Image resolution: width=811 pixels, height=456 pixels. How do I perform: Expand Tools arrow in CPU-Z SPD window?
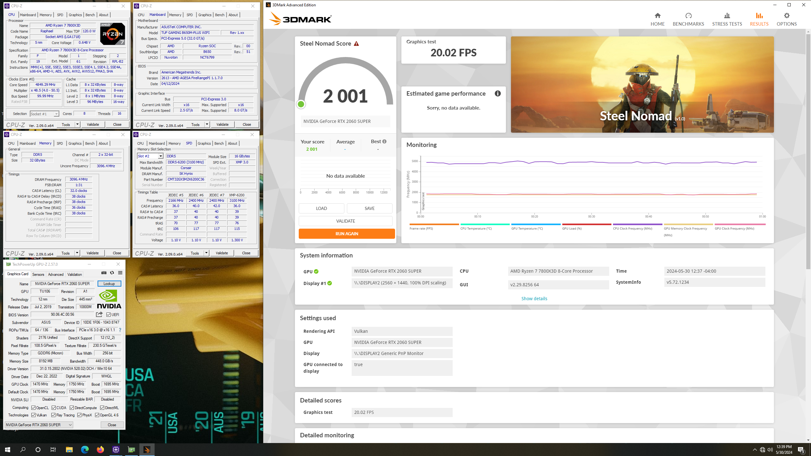(x=206, y=253)
